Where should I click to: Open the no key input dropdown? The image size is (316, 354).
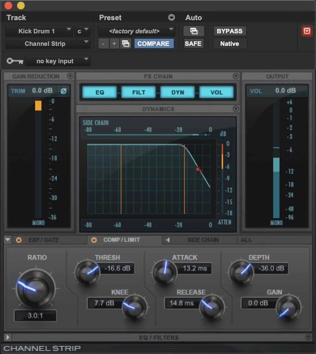pyautogui.click(x=58, y=61)
